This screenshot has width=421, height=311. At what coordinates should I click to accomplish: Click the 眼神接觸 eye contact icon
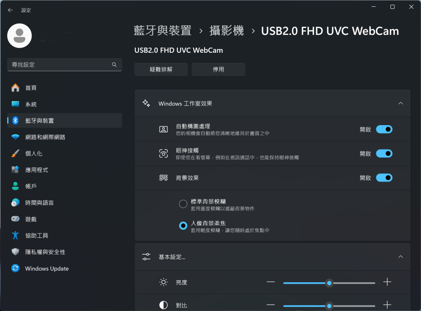click(x=163, y=153)
